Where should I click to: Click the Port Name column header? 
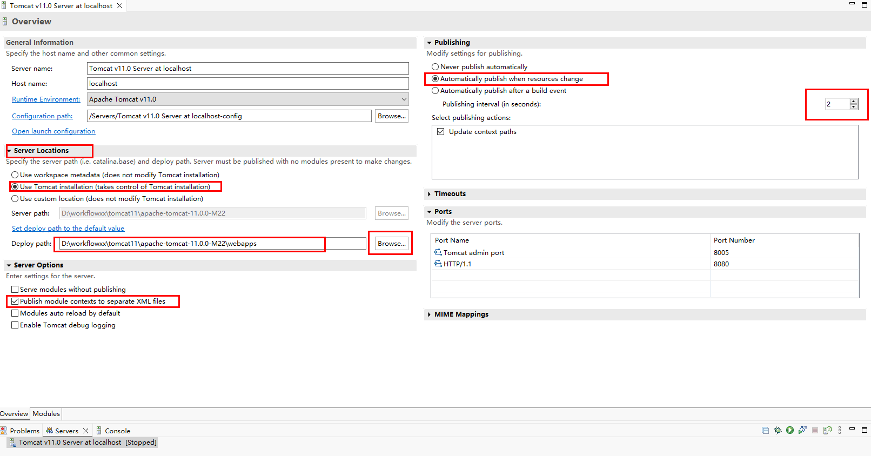[x=571, y=240]
